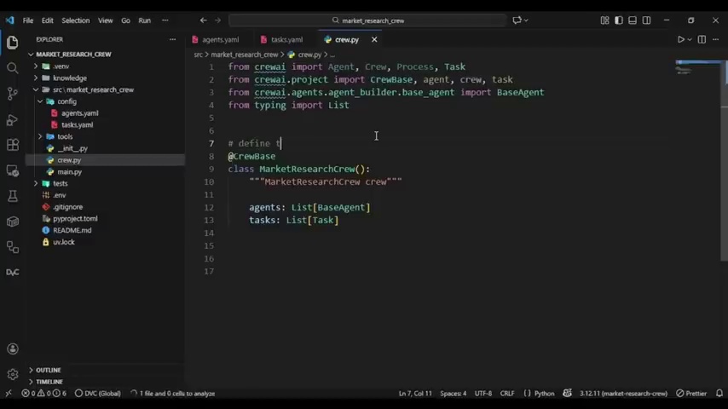Click the market_research_crew search box
The image size is (728, 409).
tap(367, 20)
